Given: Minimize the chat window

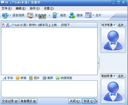Looking at the screenshot, I should pyautogui.click(x=113, y=2).
